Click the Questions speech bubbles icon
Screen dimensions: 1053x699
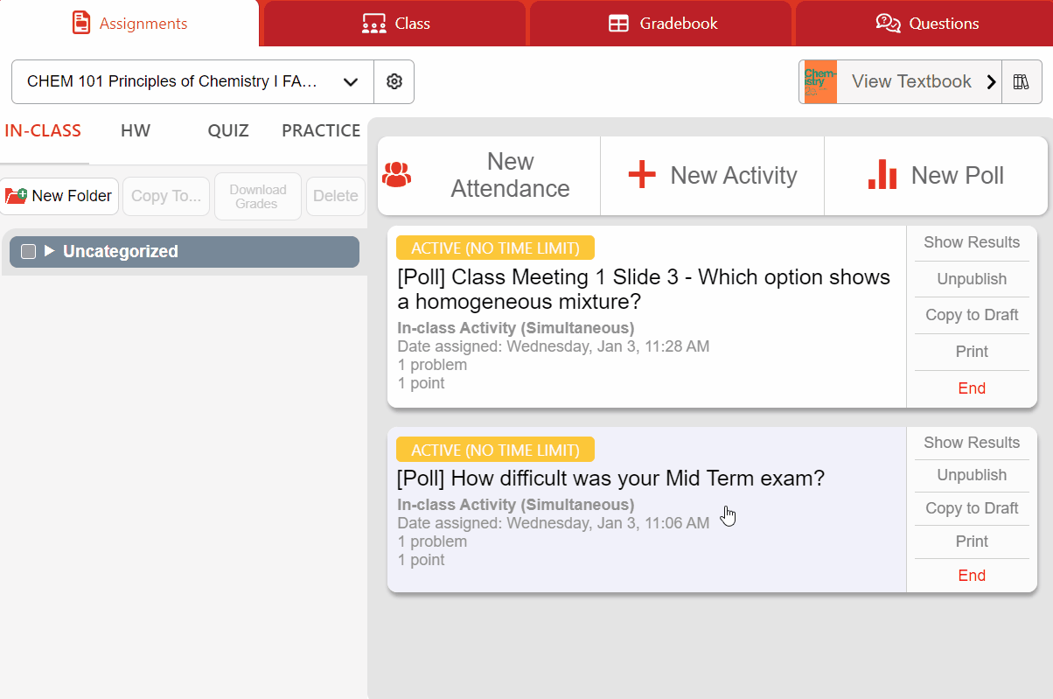tap(889, 24)
